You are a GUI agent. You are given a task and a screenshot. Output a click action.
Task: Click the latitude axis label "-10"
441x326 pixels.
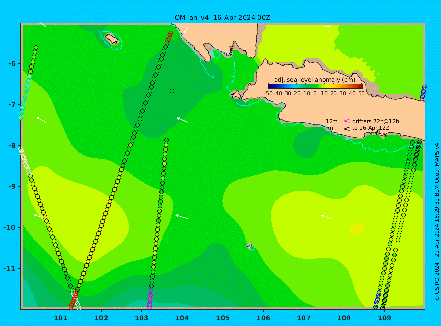[x=10, y=228]
